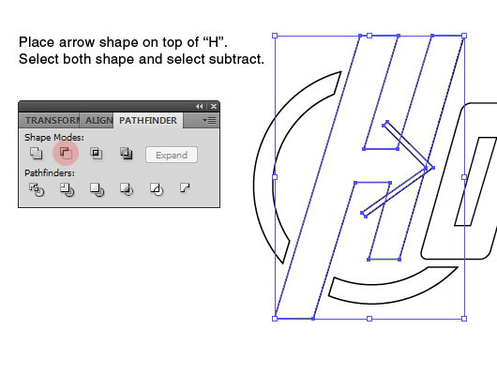
Task: Click the Outline pathfinder icon
Action: [157, 189]
